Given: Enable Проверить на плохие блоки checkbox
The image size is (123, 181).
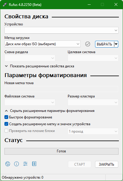Looking at the screenshot, I should pos(6,131).
